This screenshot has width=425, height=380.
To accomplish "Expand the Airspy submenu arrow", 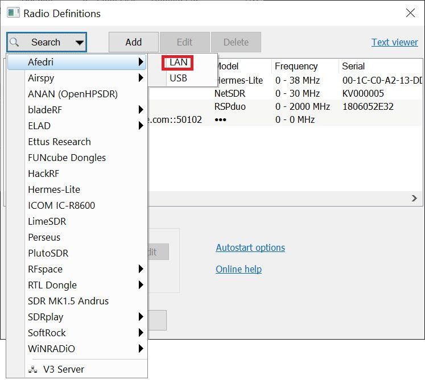I will click(x=141, y=78).
